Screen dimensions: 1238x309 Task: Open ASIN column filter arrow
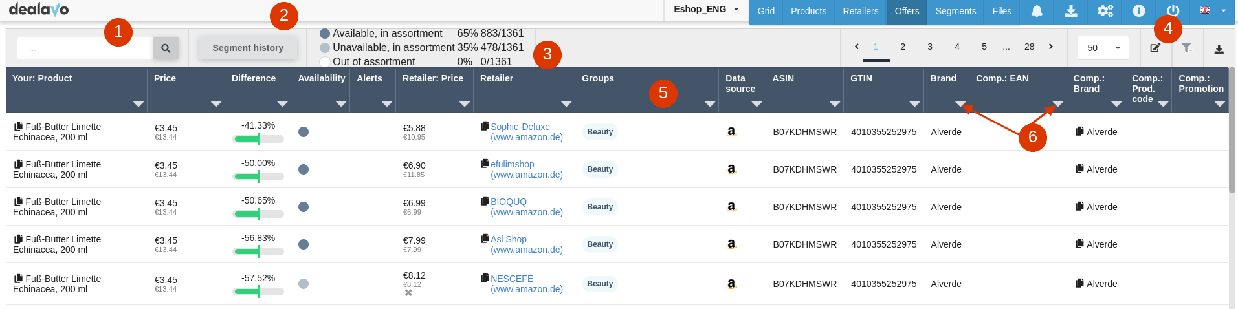(x=835, y=103)
